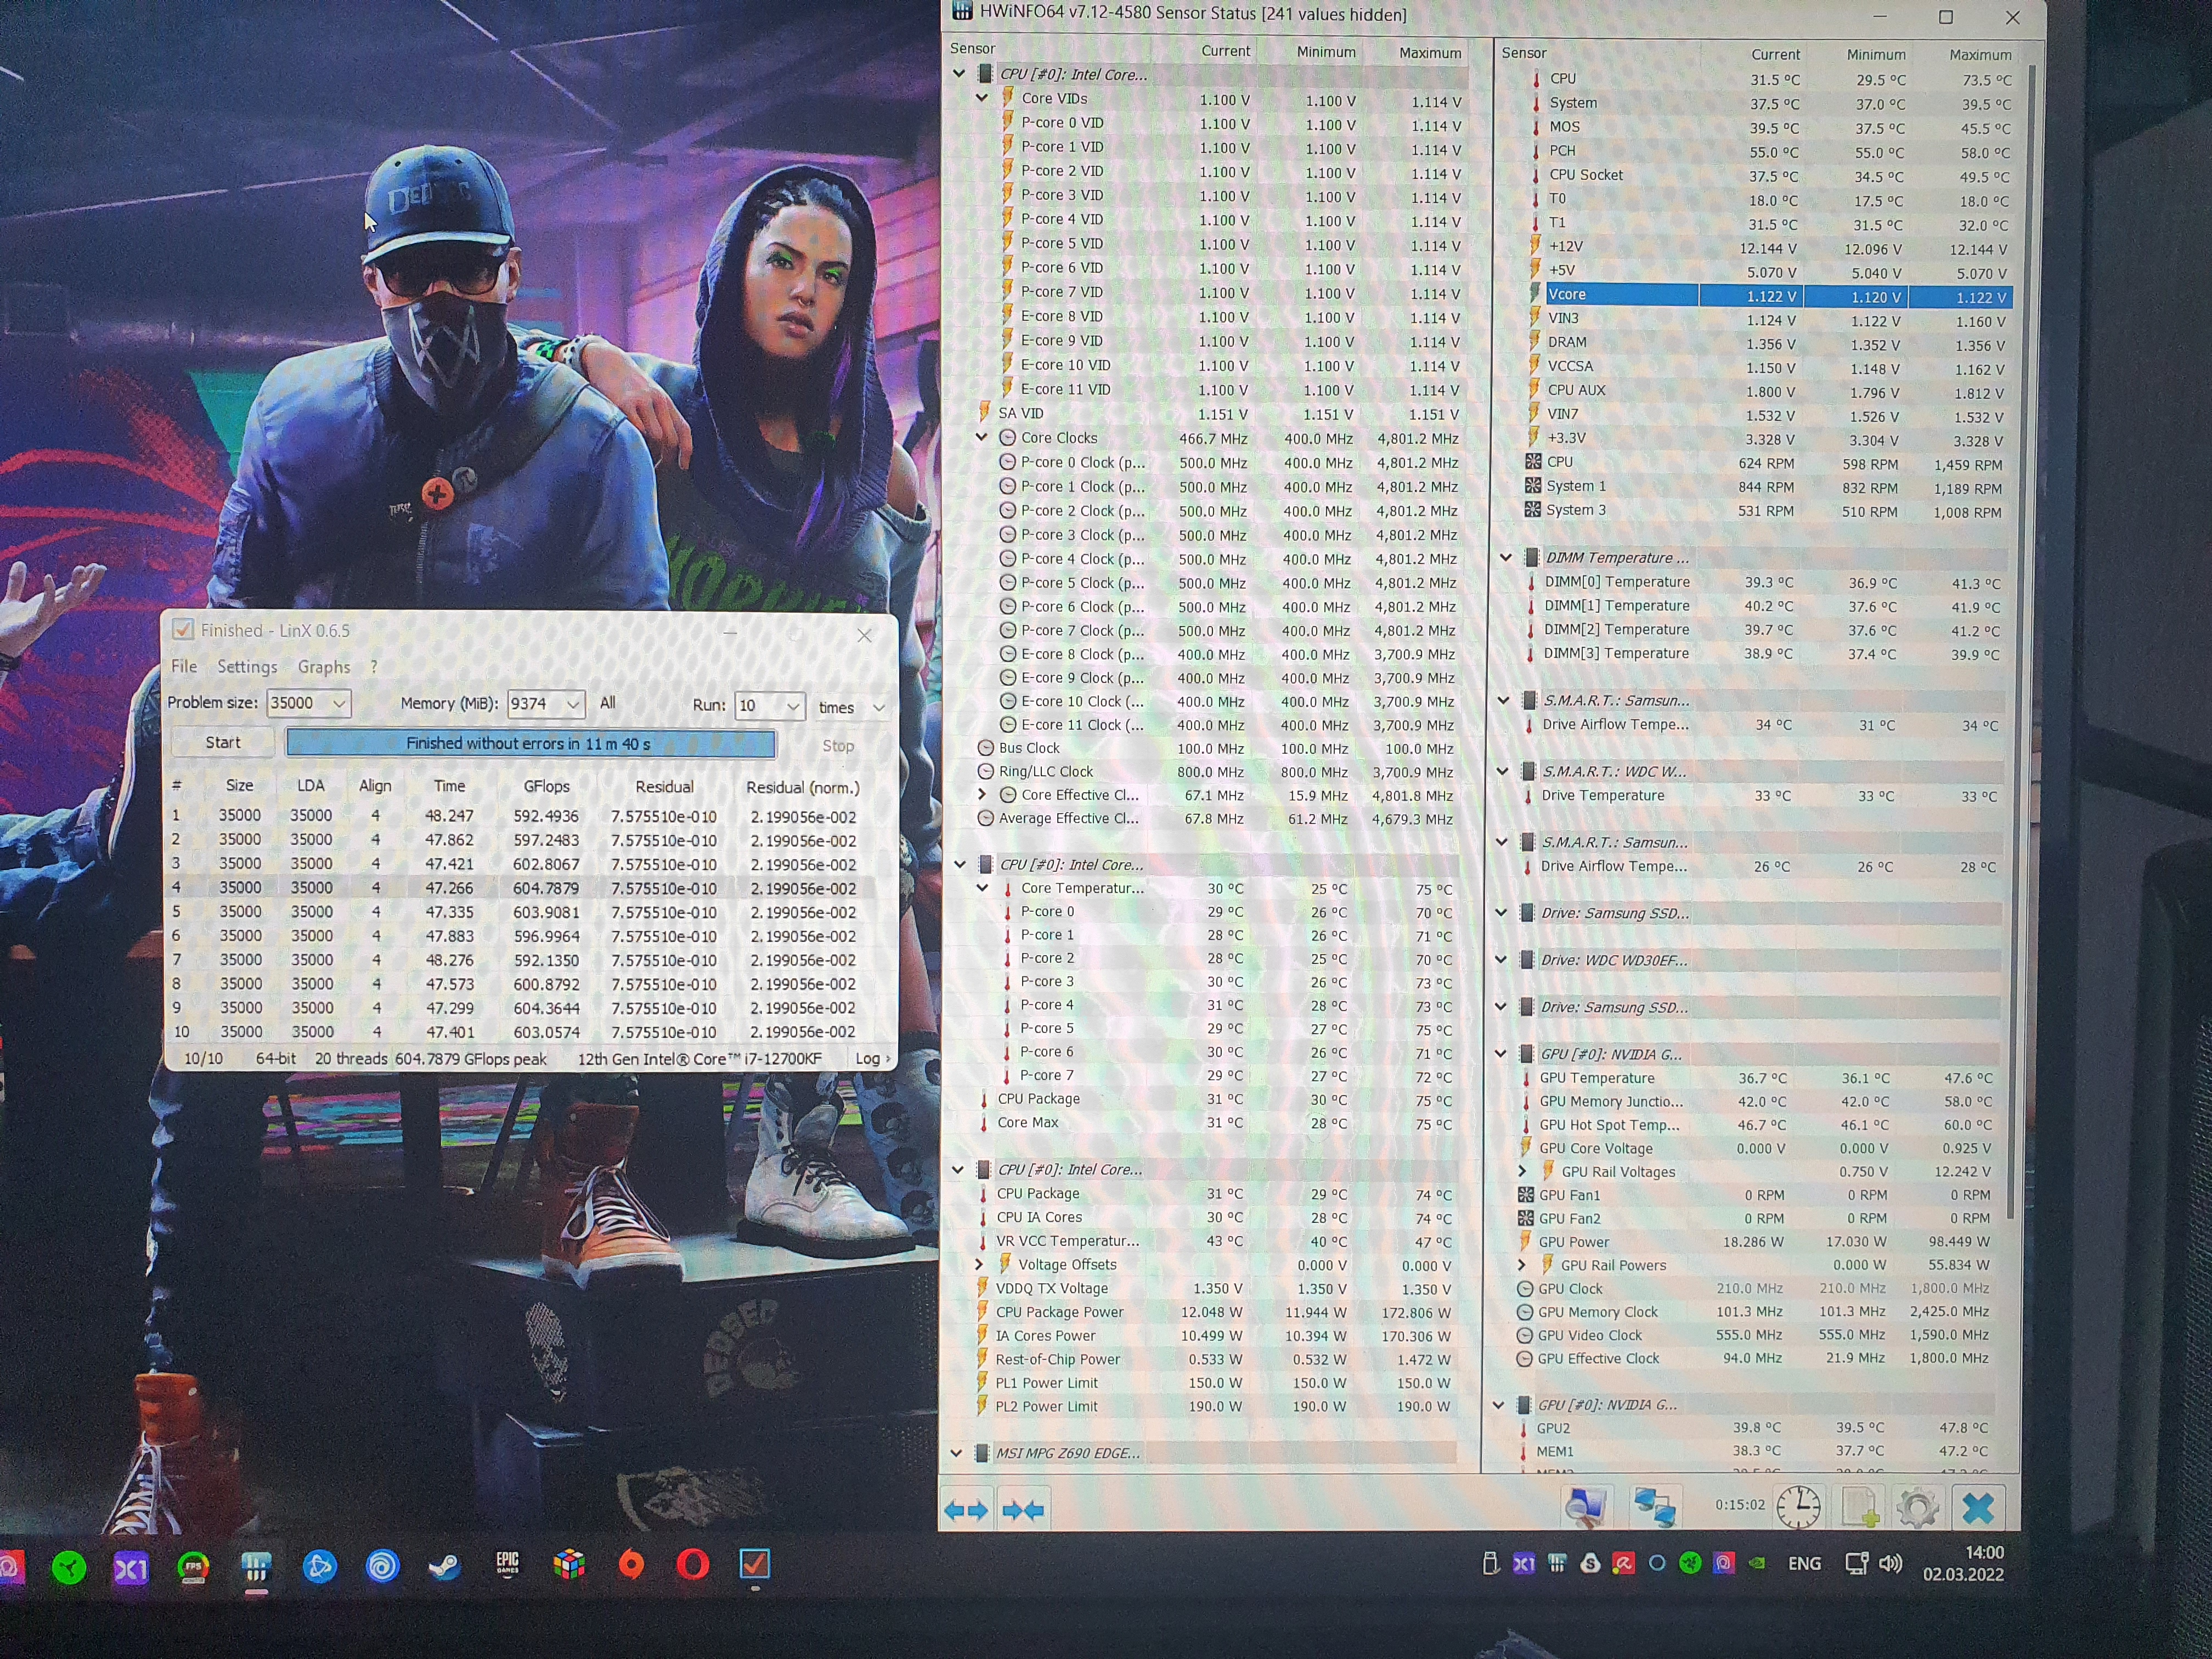
Task: Expand the Core Effective Clocks node
Action: [x=982, y=795]
